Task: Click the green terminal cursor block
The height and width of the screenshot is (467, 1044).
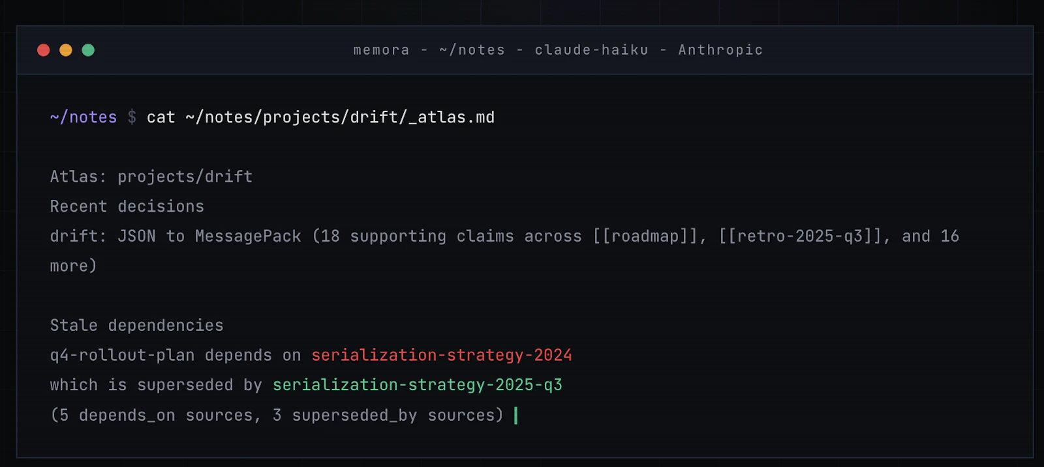Action: pyautogui.click(x=515, y=416)
